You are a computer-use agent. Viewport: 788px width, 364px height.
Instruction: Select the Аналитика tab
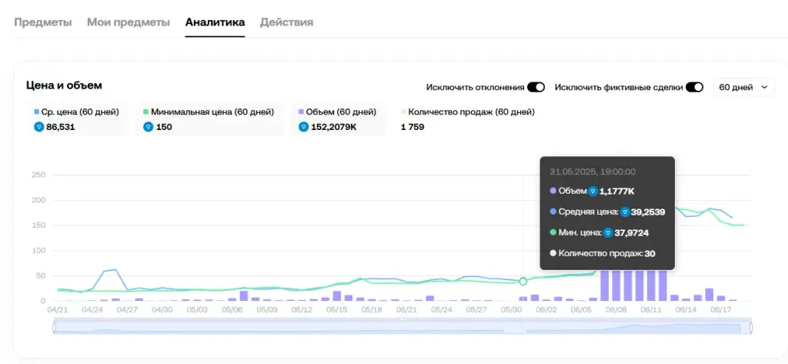coord(215,22)
